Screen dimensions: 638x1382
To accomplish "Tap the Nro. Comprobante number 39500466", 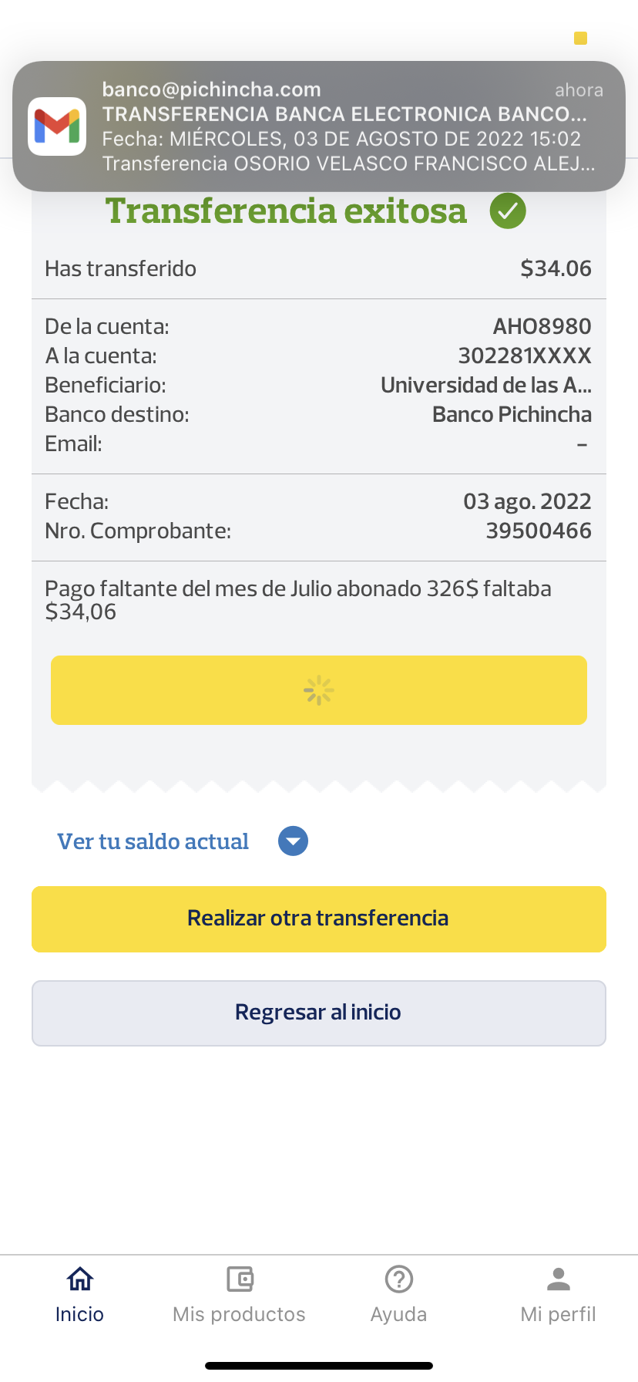I will [x=539, y=531].
